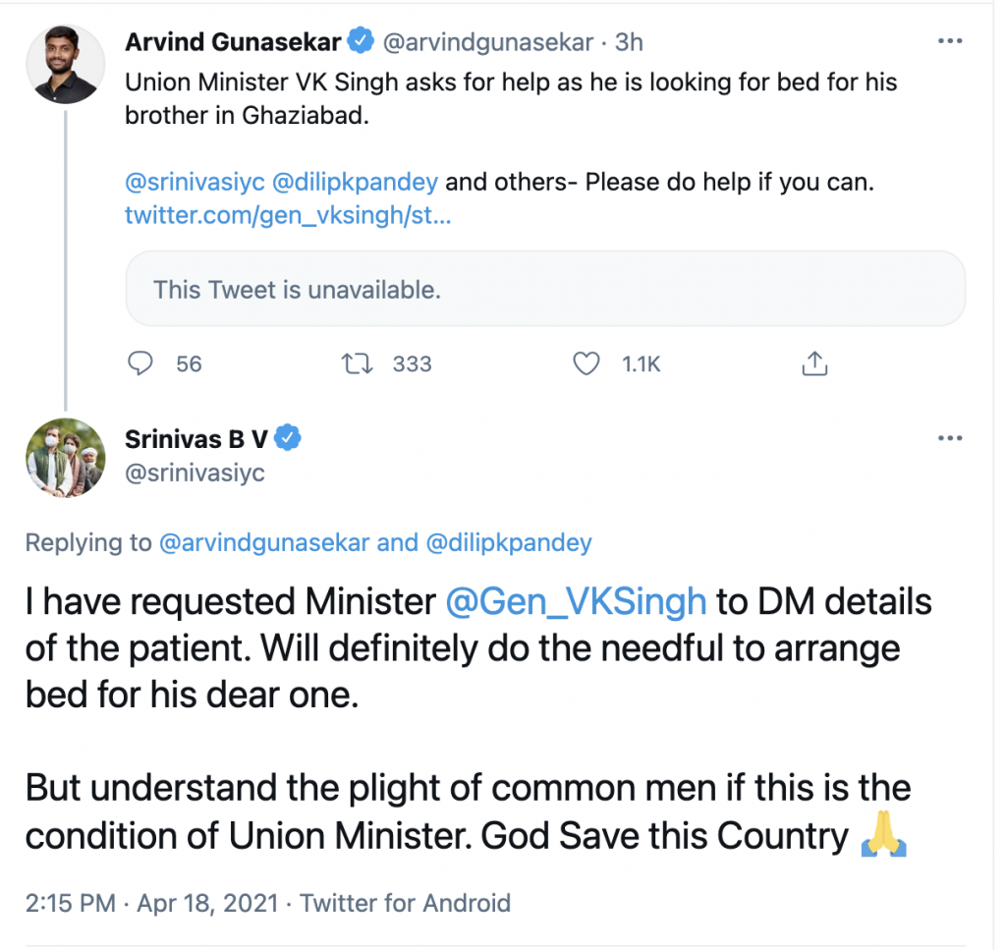Open the twitter.com/gen_vksingh link
1006x950 pixels.
(x=288, y=215)
